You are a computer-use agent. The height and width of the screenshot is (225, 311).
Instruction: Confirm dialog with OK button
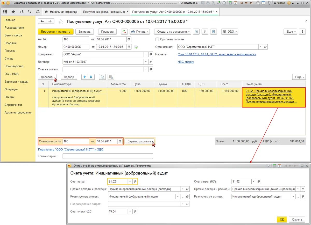click(x=282, y=219)
